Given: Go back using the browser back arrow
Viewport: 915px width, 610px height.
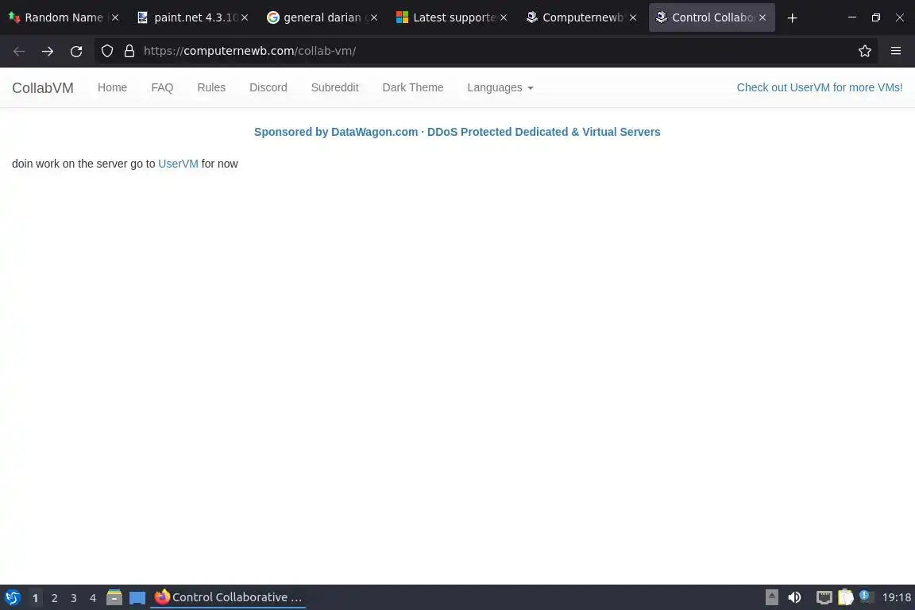Looking at the screenshot, I should coord(19,52).
